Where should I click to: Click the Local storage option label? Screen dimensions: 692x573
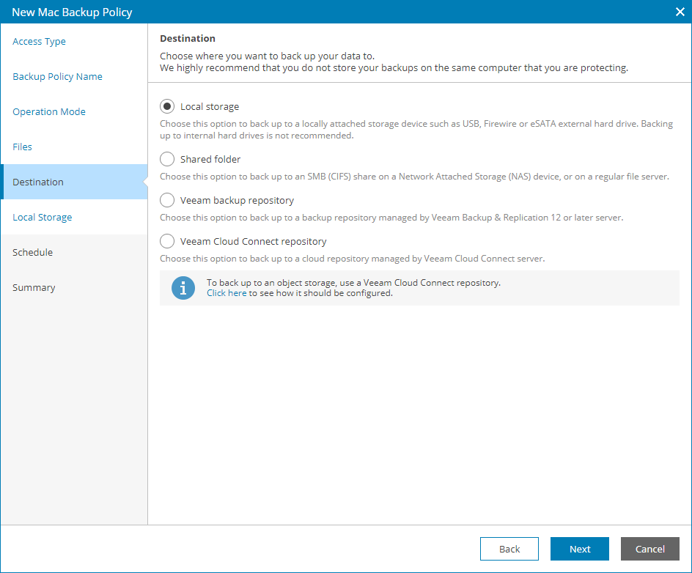[x=210, y=106]
